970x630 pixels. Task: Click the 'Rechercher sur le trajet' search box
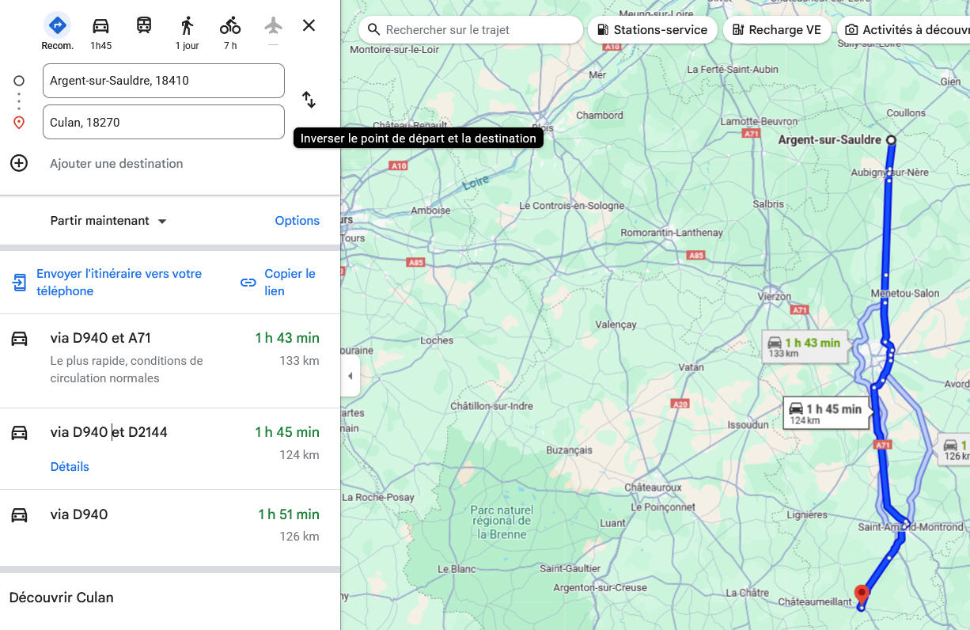click(471, 30)
